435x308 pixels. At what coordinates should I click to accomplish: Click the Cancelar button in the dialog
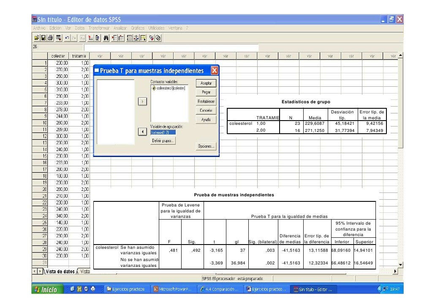pyautogui.click(x=206, y=110)
